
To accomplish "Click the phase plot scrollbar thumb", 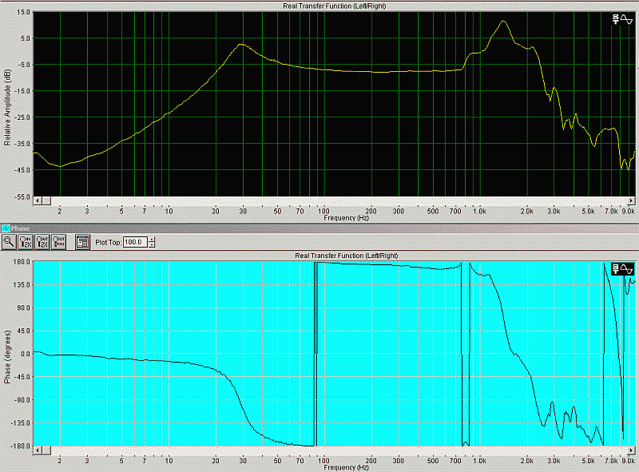I will tap(46, 450).
